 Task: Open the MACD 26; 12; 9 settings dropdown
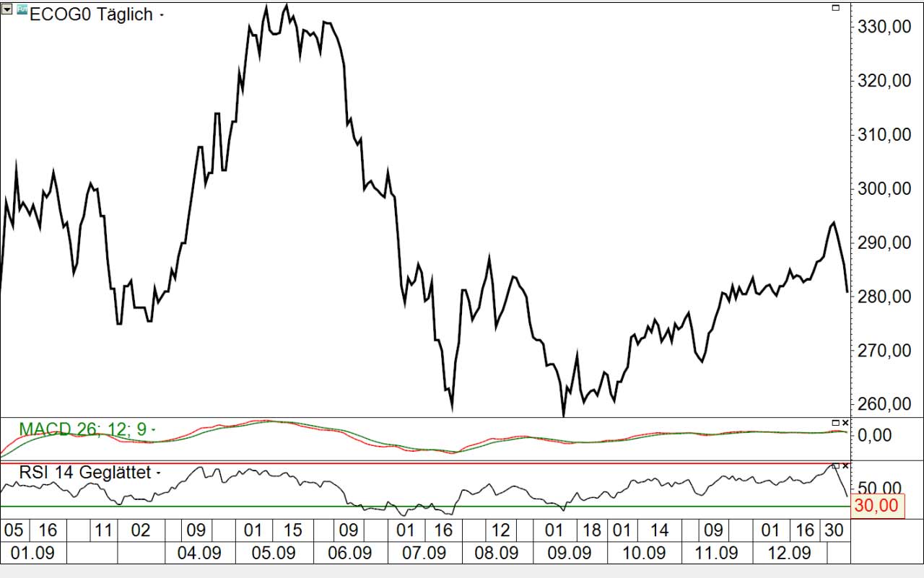point(153,431)
